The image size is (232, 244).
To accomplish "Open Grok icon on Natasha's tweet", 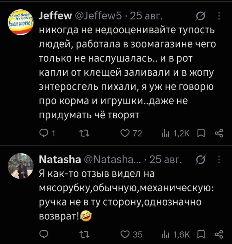I will pyautogui.click(x=201, y=159).
